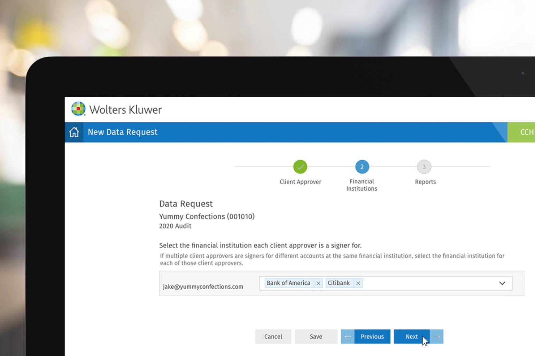Switch to the Reports step label
535x356 pixels.
(425, 182)
